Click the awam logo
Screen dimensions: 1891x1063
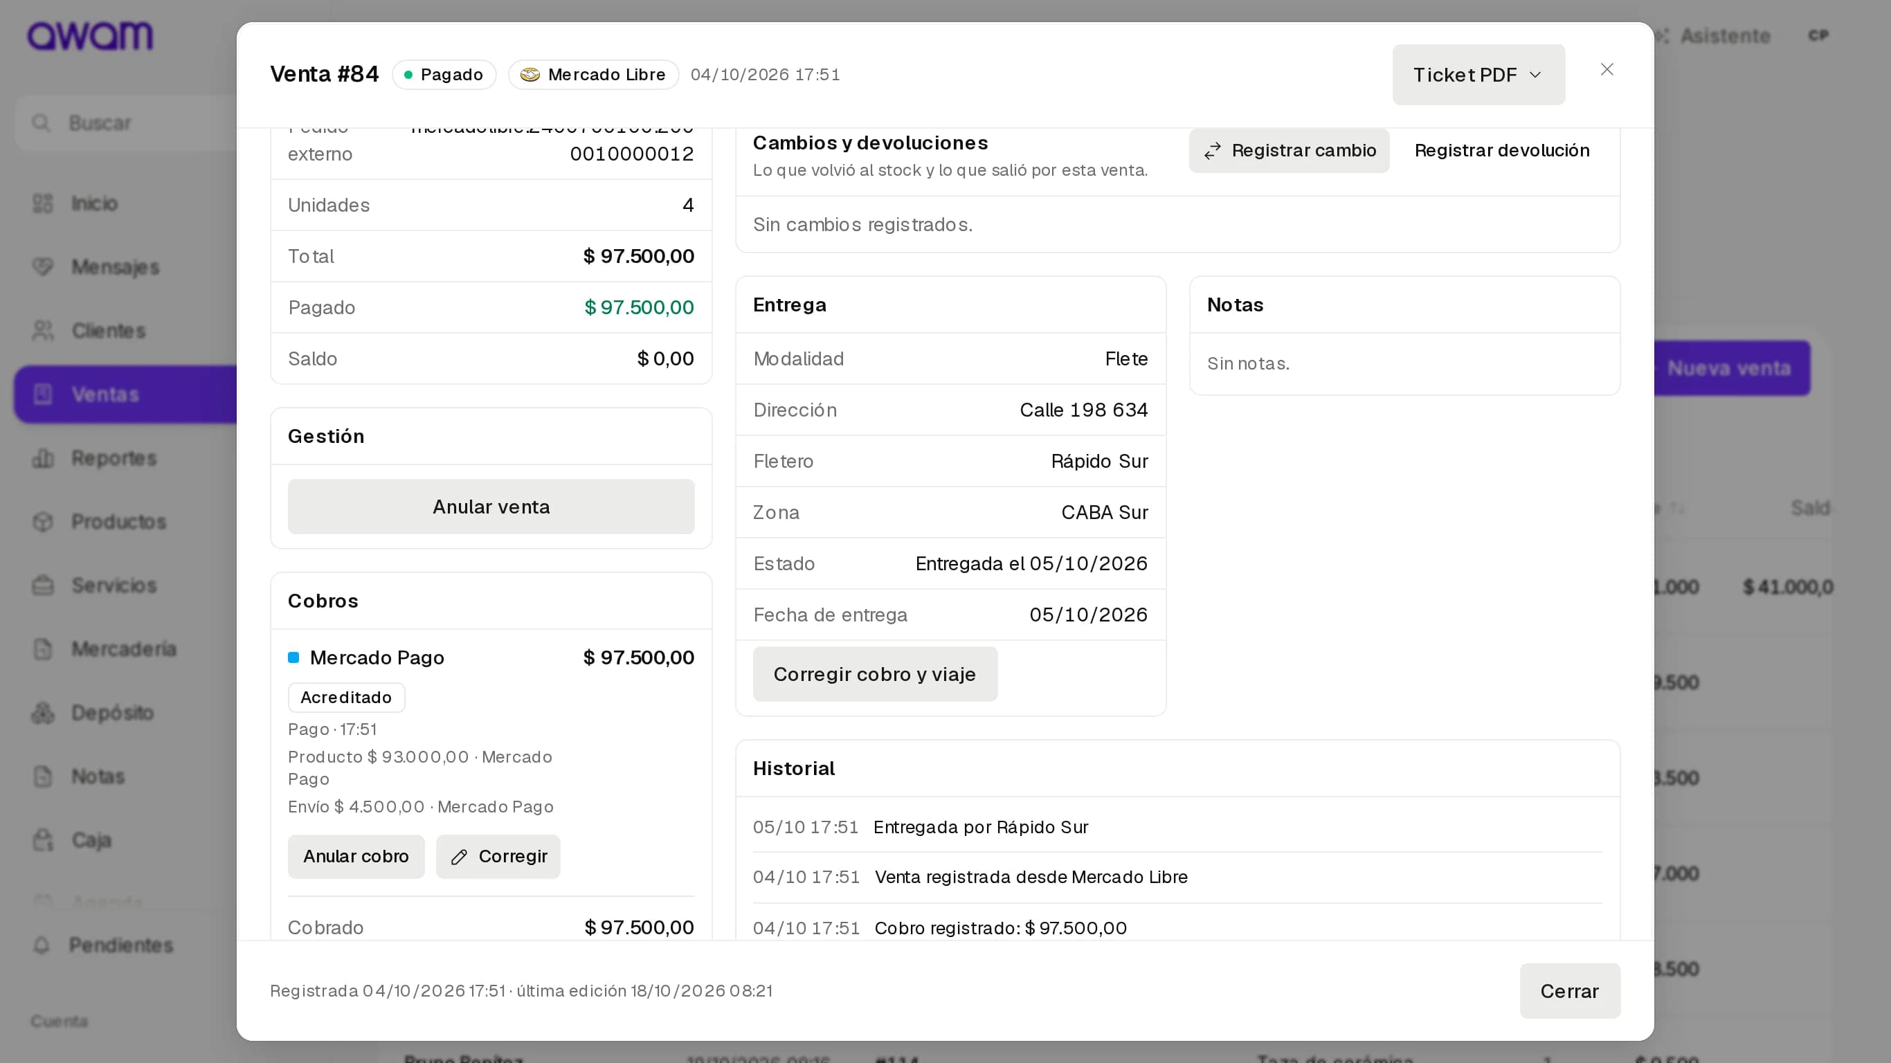coord(90,35)
